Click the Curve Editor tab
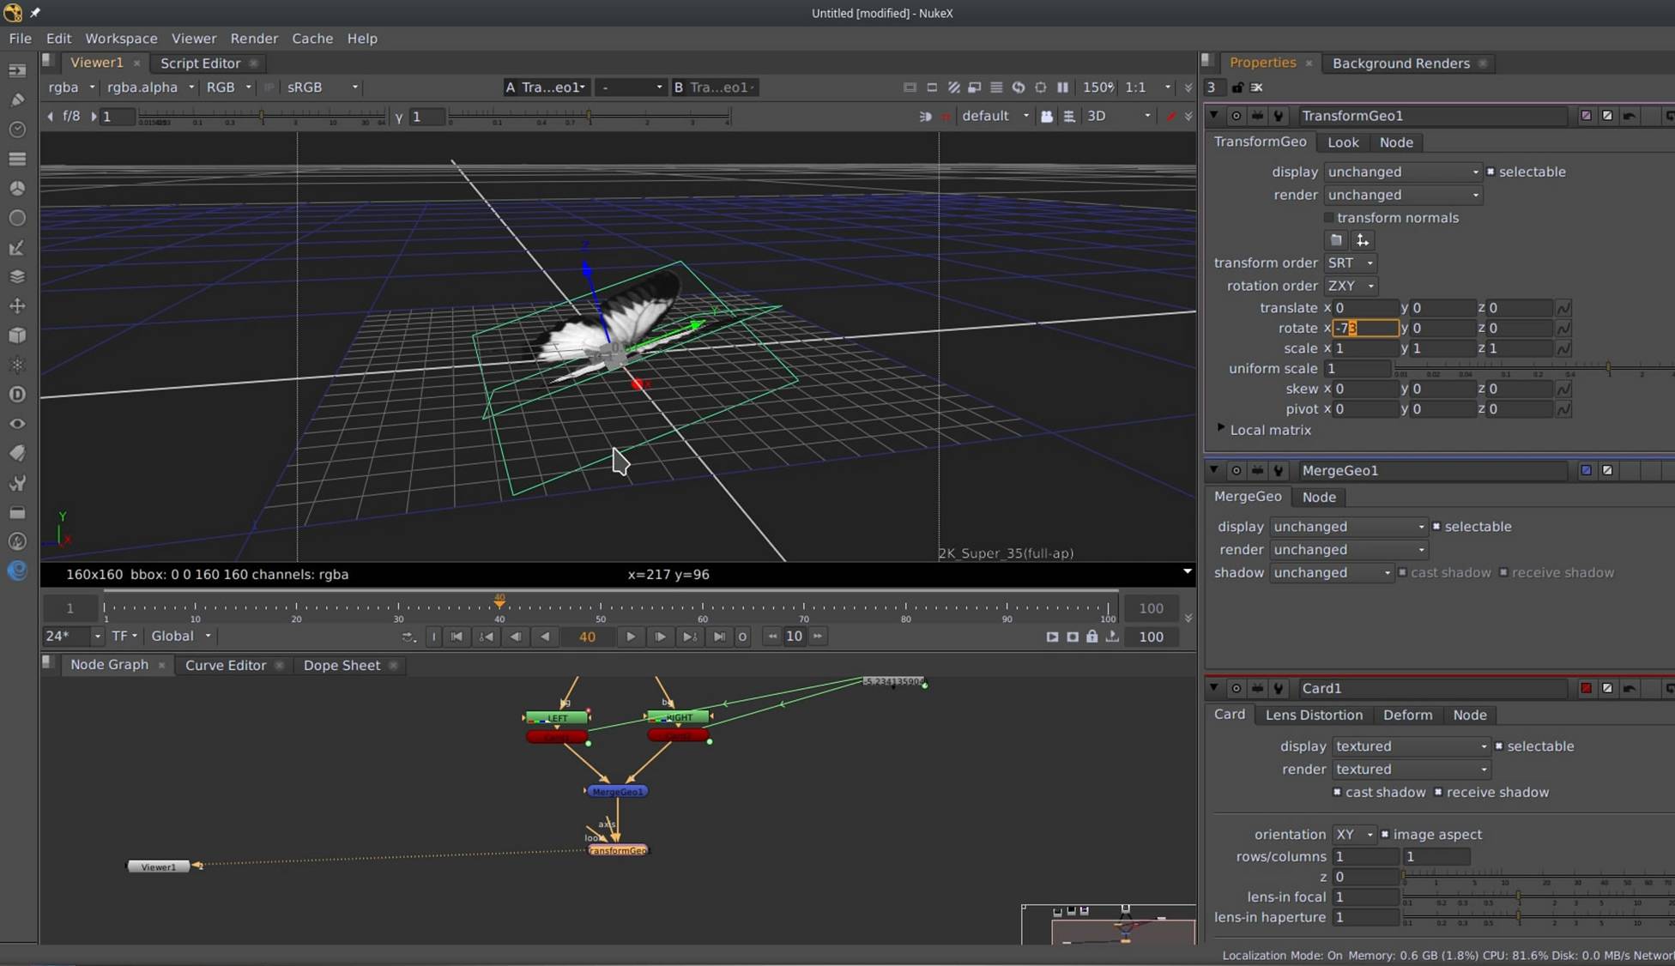This screenshot has width=1675, height=966. point(226,665)
